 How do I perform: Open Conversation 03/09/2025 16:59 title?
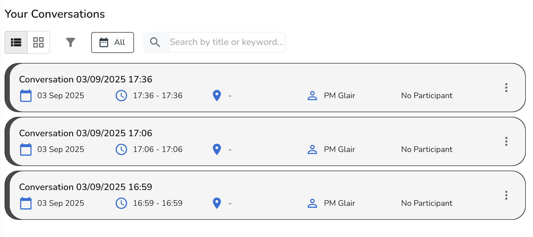[86, 187]
